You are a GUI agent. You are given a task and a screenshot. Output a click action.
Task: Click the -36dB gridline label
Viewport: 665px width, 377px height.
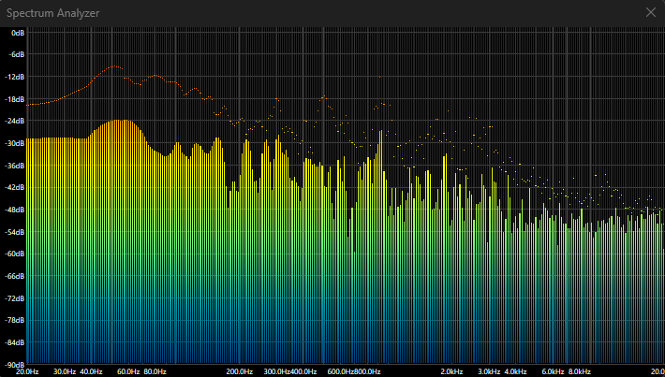(x=15, y=166)
